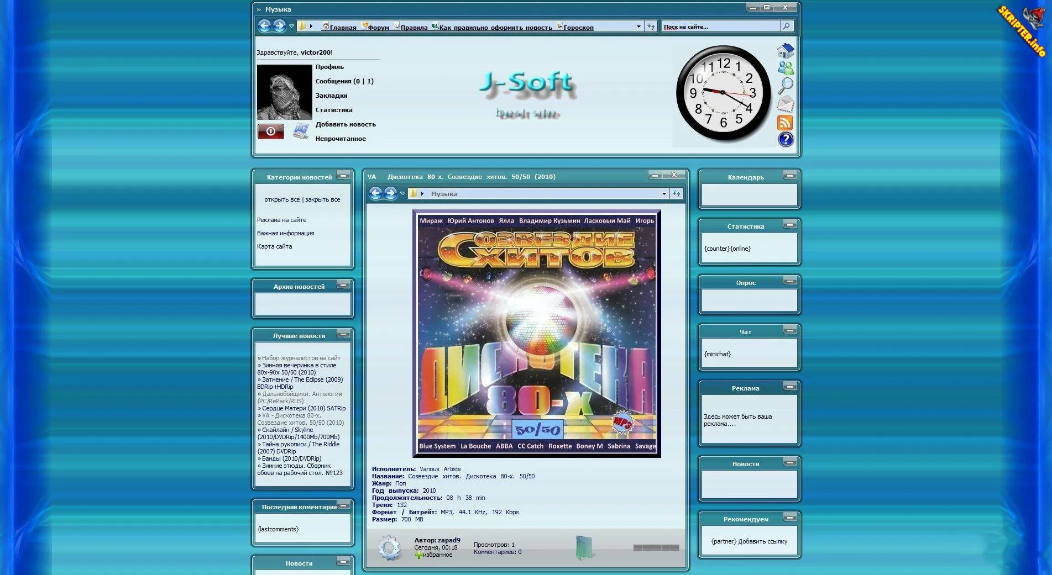This screenshot has width=1052, height=575.
Task: Click the album cover image
Action: pyautogui.click(x=537, y=334)
